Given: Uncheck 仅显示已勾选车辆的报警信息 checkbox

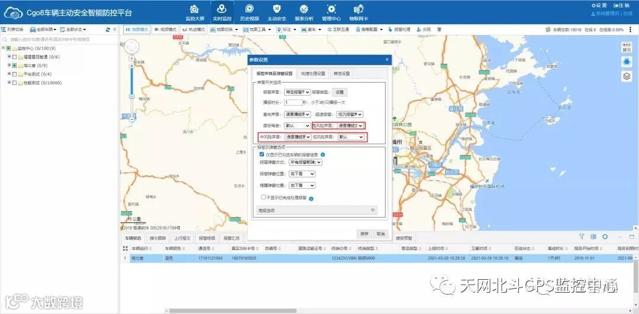Looking at the screenshot, I should [262, 155].
